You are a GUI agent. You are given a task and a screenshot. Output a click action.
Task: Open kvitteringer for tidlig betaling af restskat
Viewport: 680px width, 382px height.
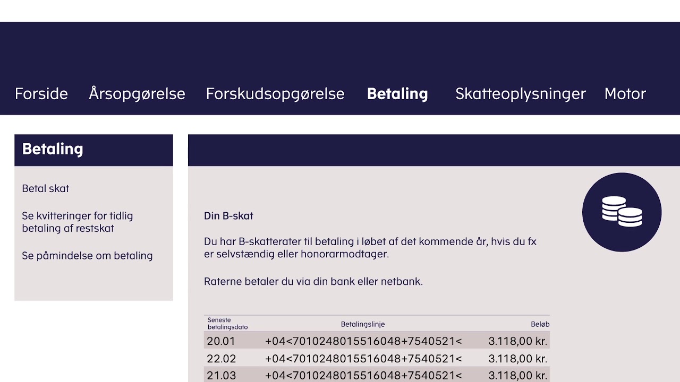pos(77,222)
